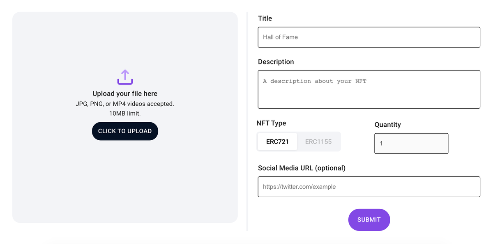Submit the NFT form with SUBMIT button

point(369,220)
